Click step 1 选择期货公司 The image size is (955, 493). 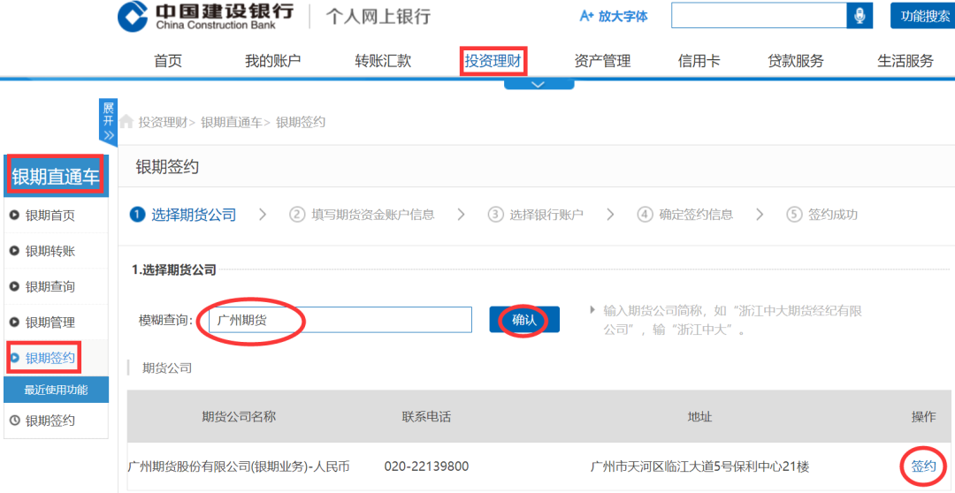[x=183, y=214]
